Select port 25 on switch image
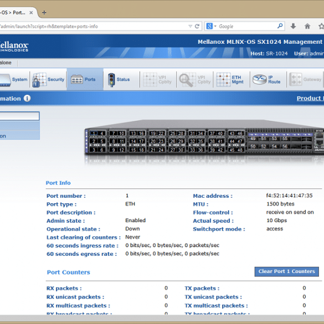 click(x=173, y=133)
